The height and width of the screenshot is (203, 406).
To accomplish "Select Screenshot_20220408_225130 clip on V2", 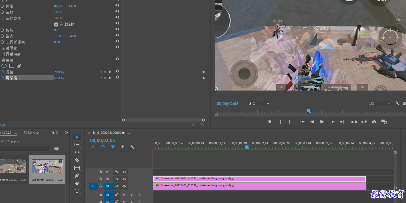I will [x=259, y=179].
